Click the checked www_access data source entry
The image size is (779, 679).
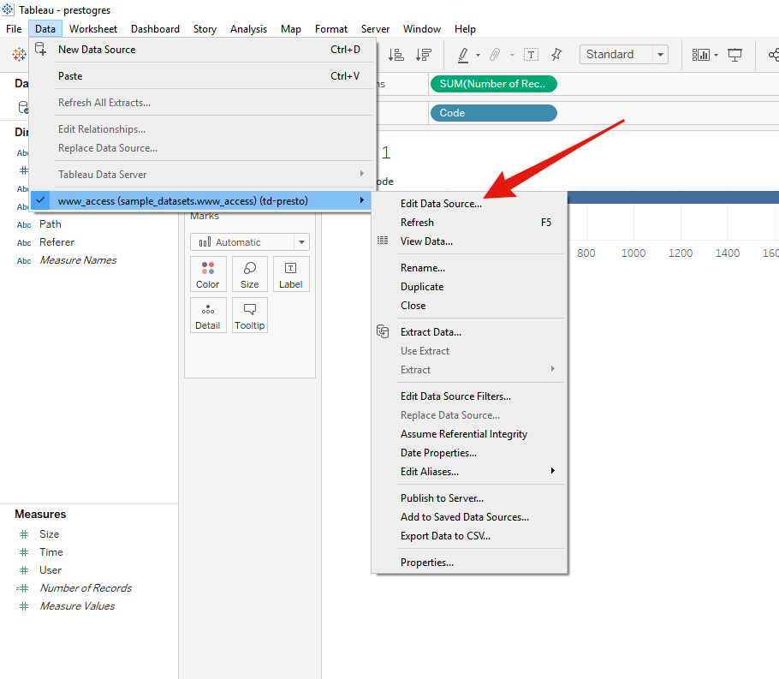click(200, 201)
